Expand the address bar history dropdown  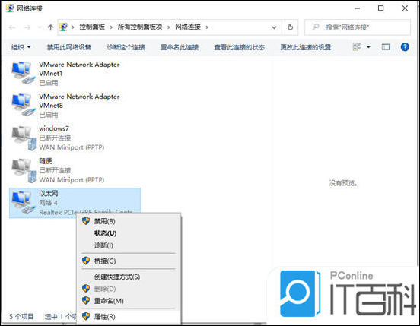pos(274,27)
